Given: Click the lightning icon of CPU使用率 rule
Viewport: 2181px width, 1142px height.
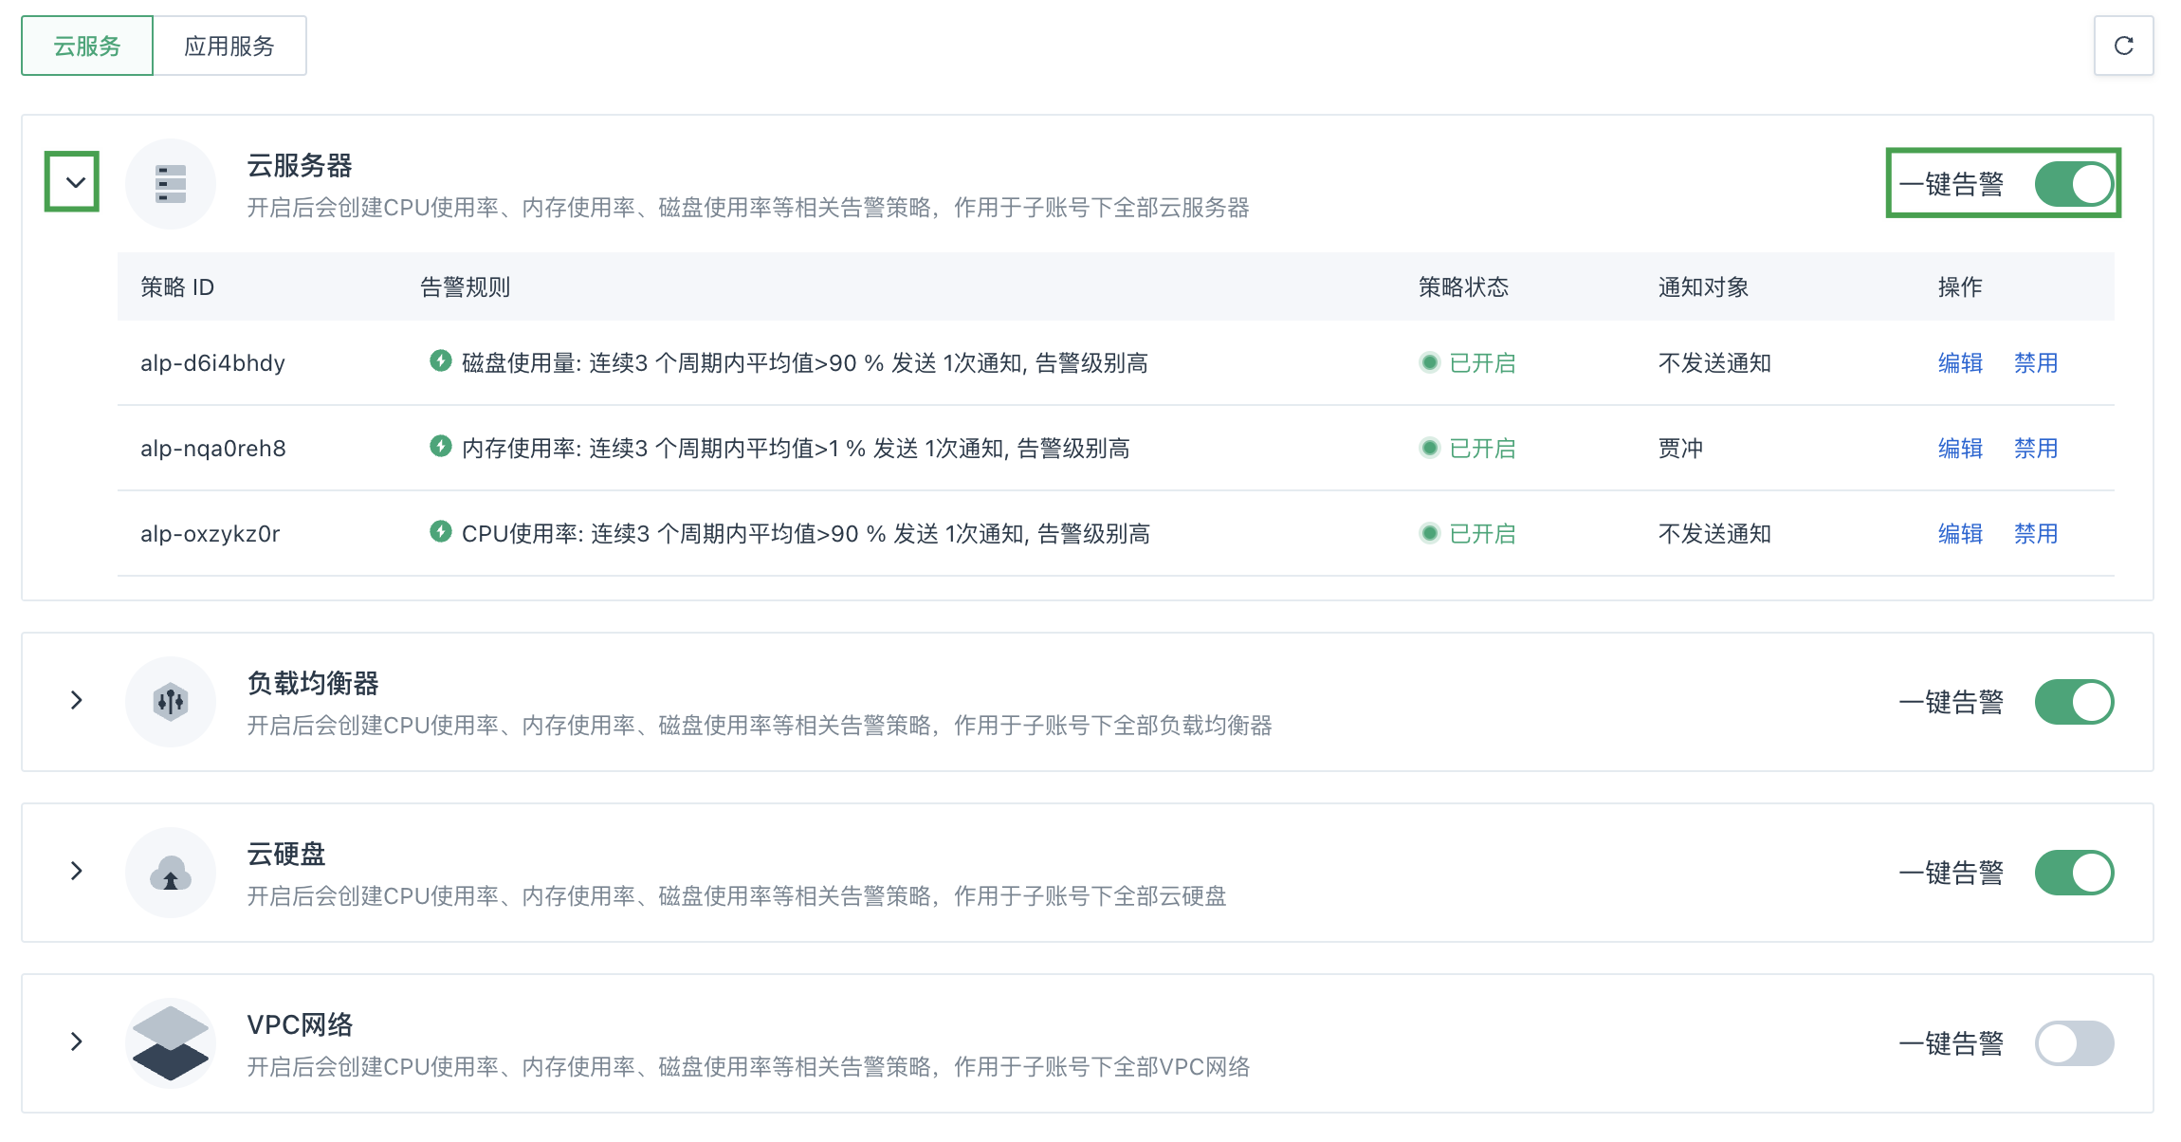Looking at the screenshot, I should tap(440, 531).
